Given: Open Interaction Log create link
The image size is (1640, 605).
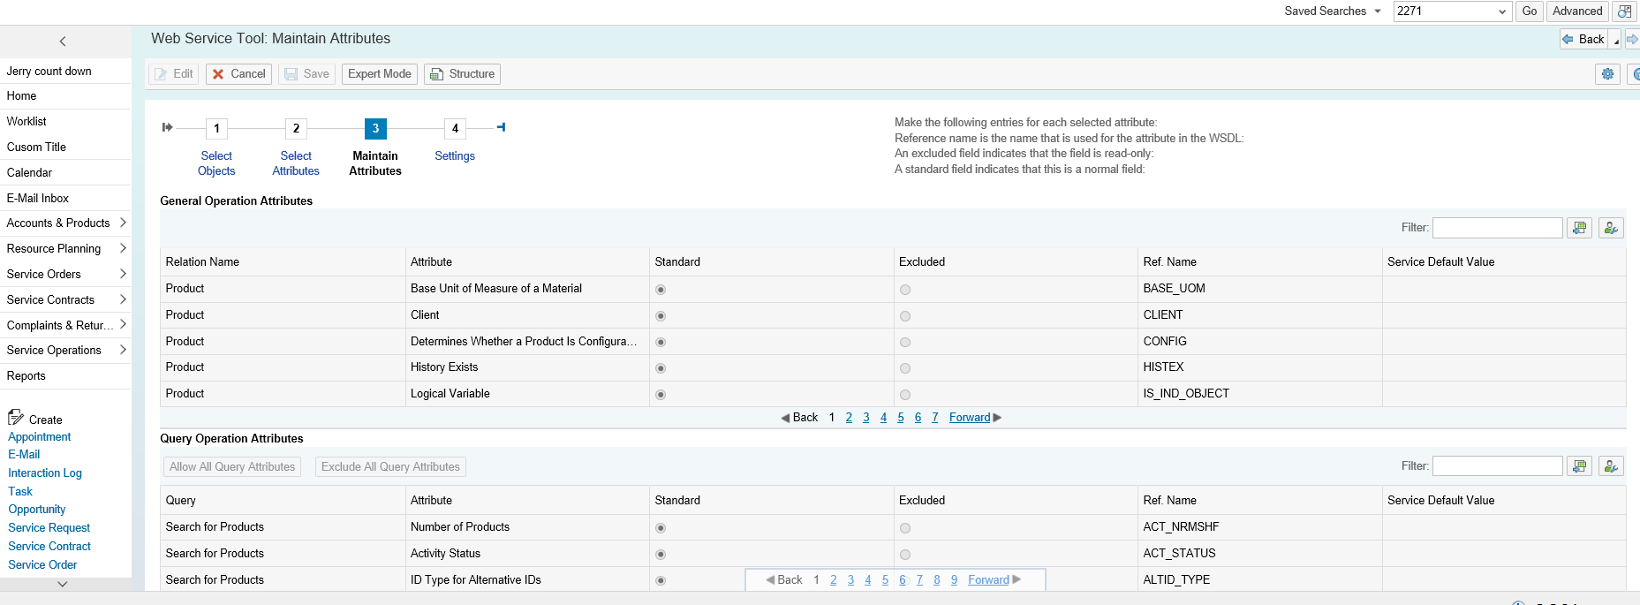Looking at the screenshot, I should [45, 473].
